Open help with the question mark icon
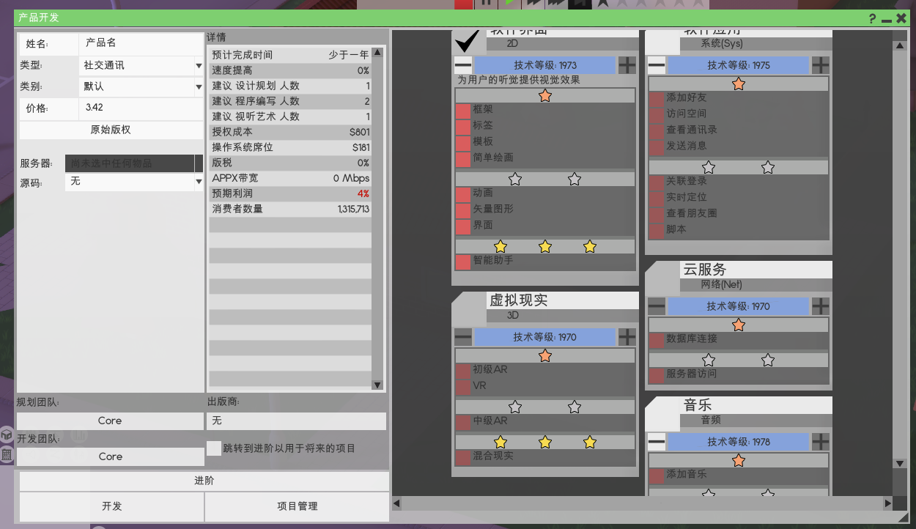This screenshot has width=916, height=529. (x=873, y=18)
